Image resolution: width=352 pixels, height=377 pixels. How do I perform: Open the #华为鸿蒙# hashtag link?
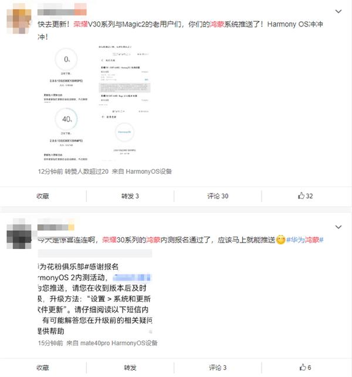tap(305, 240)
